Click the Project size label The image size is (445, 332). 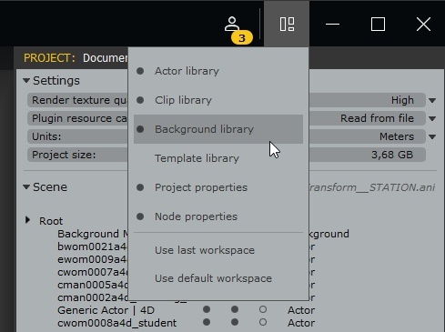(x=64, y=155)
